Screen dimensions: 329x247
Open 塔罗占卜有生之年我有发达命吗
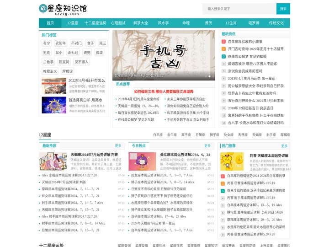coord(252,93)
